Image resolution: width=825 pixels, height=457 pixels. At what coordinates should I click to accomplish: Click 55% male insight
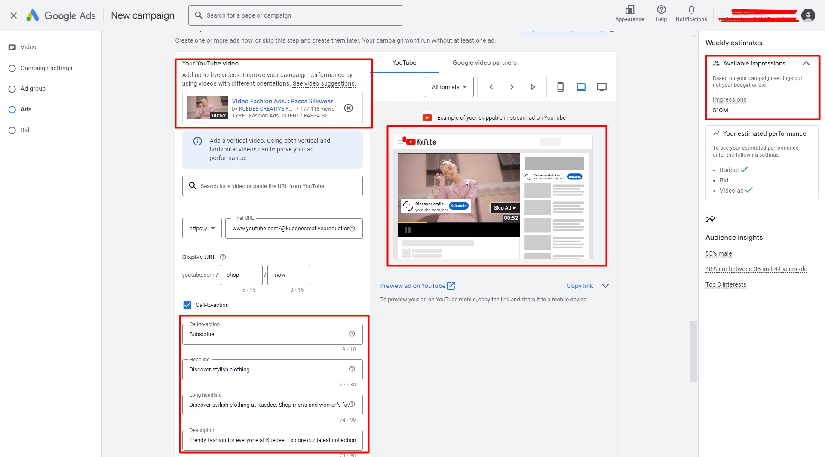click(718, 254)
